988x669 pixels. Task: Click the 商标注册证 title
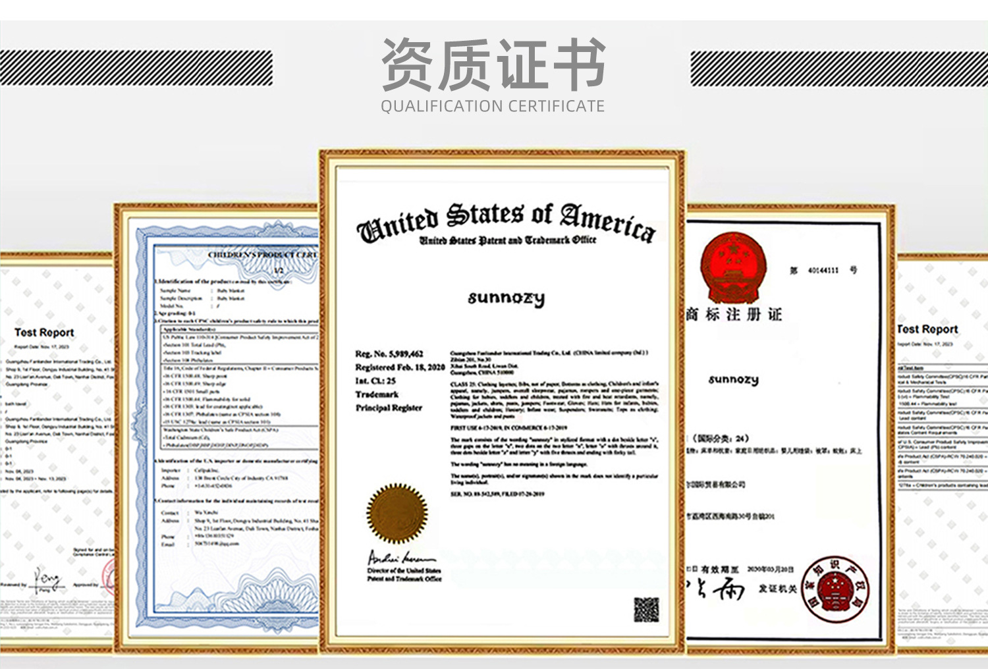coord(734,314)
